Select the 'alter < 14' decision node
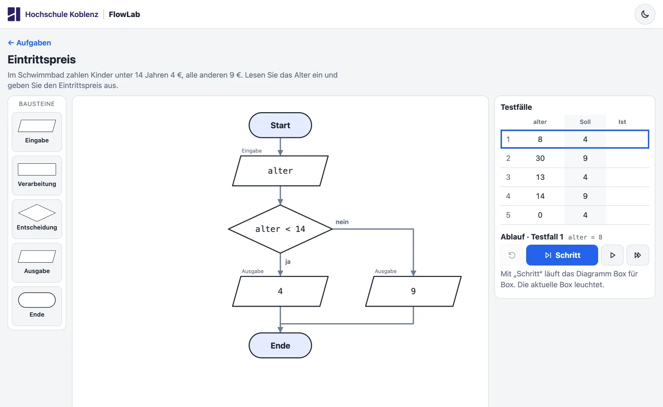Viewport: 663px width, 407px height. point(280,229)
